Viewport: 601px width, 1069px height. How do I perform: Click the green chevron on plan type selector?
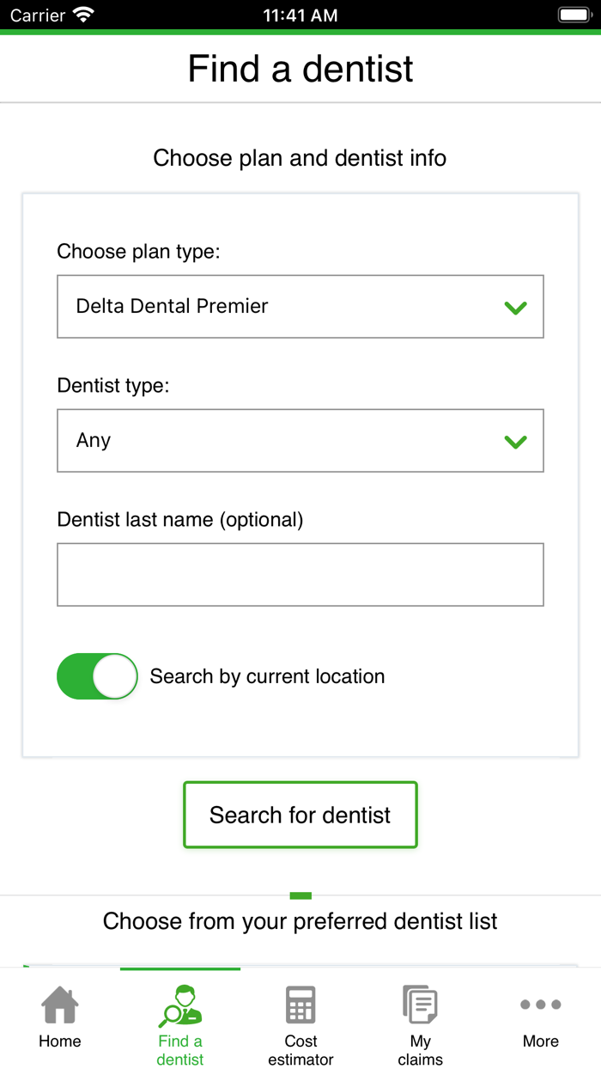click(x=516, y=307)
